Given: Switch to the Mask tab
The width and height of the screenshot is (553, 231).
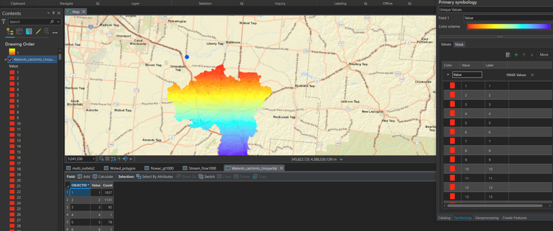Looking at the screenshot, I should pyautogui.click(x=459, y=44).
